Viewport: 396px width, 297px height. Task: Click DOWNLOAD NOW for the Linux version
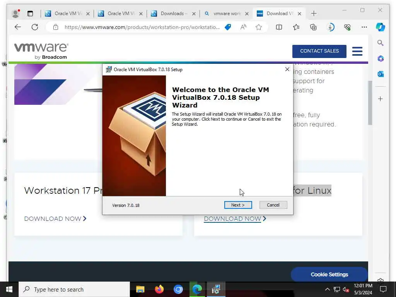click(x=235, y=219)
